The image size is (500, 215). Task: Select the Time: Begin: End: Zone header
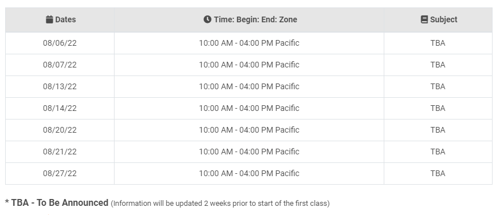[x=249, y=20]
